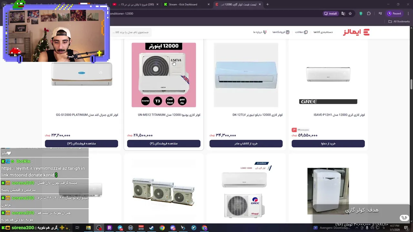Close the Emalls price list tab

(259, 5)
